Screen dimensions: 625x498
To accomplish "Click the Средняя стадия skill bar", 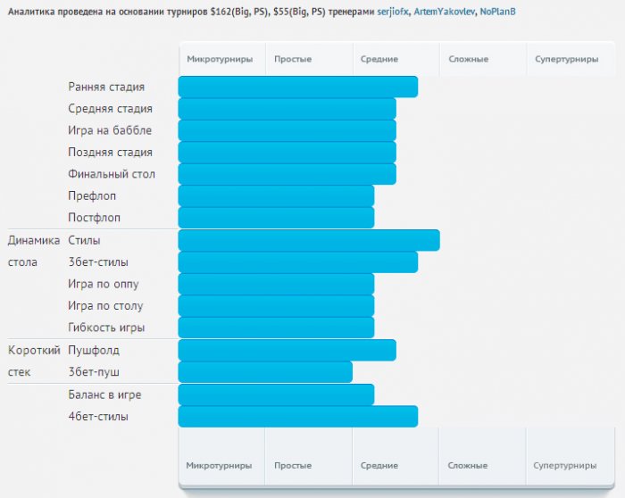I will [x=287, y=108].
